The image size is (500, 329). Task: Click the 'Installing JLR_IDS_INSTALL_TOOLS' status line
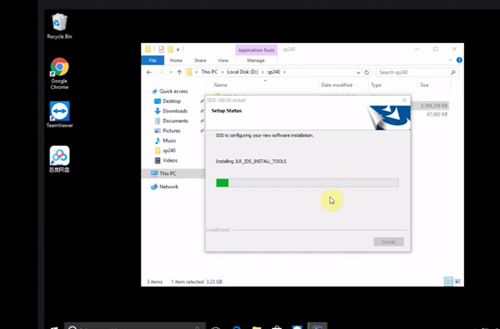click(x=251, y=161)
